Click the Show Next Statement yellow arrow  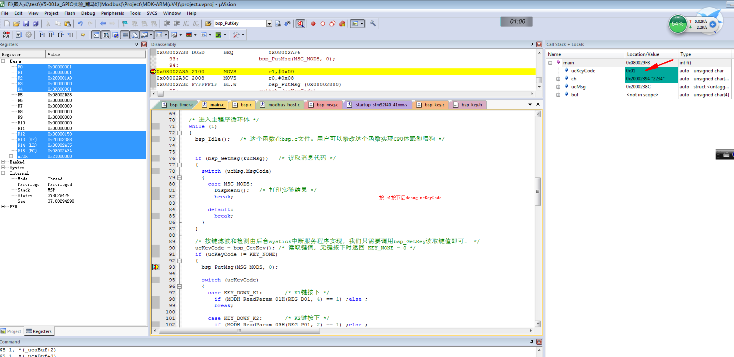pos(83,35)
